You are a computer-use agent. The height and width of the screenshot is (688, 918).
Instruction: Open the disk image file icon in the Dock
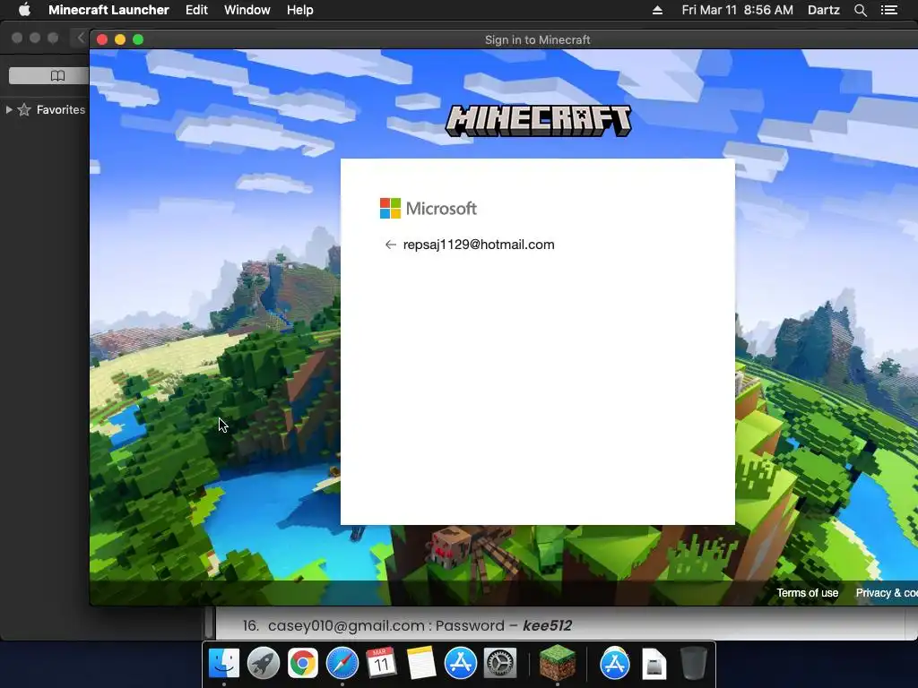click(x=654, y=664)
